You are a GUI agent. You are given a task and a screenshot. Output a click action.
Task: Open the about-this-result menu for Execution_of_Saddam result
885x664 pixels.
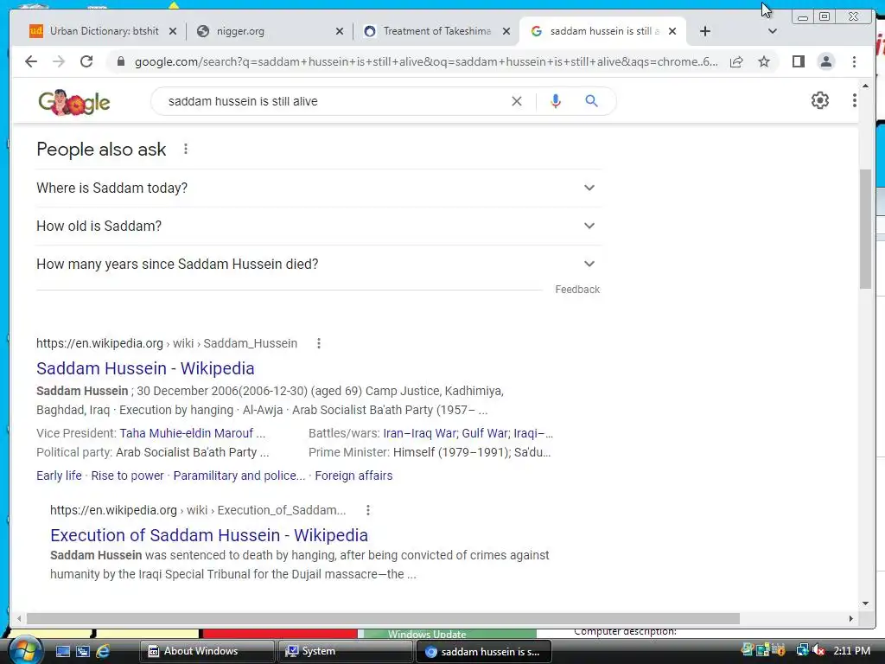click(368, 510)
